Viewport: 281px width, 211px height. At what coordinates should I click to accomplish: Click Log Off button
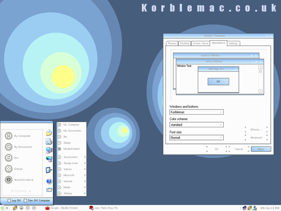(14, 200)
